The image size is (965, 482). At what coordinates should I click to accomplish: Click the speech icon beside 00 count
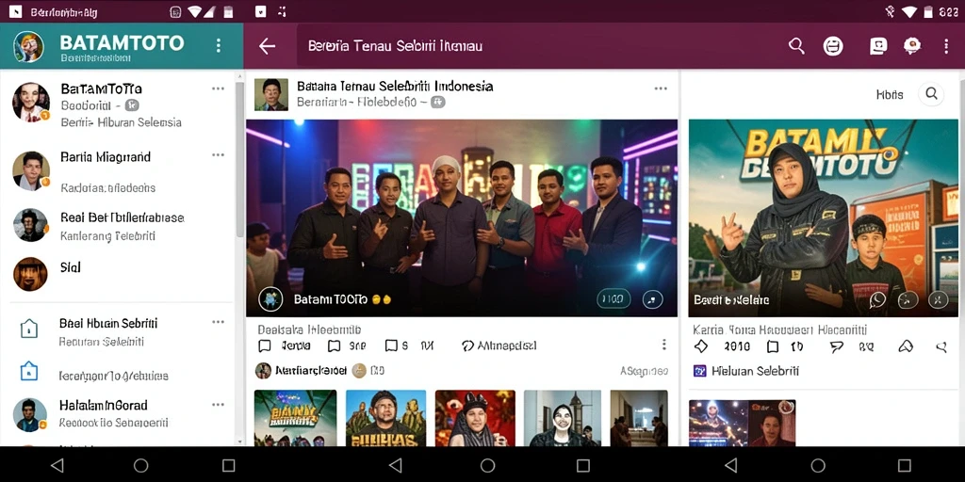click(837, 347)
